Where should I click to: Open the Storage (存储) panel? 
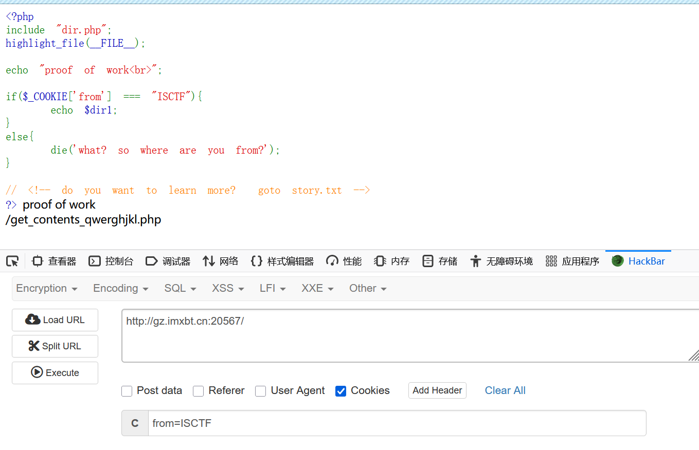click(x=440, y=261)
